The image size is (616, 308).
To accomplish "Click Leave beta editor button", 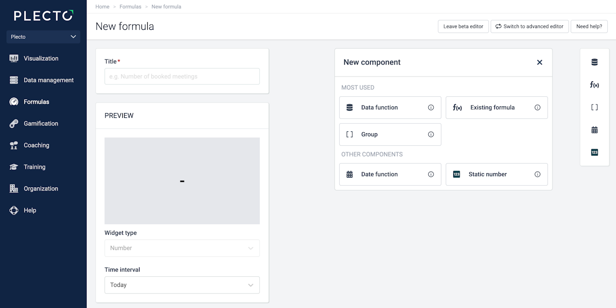I will tap(463, 26).
